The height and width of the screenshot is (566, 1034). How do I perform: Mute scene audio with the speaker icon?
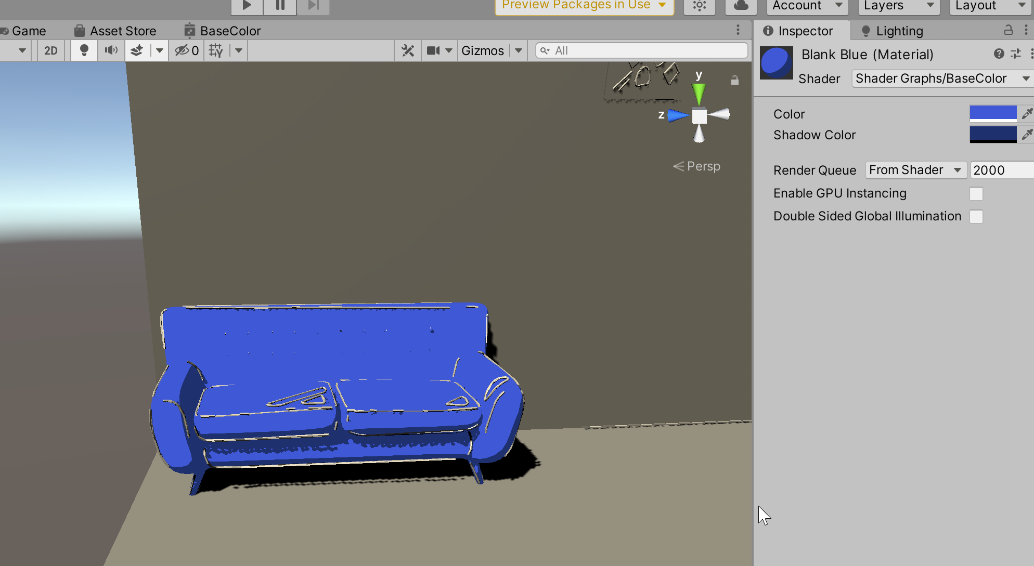pos(111,50)
